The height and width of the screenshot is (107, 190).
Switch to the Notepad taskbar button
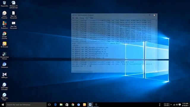[x=96, y=105]
